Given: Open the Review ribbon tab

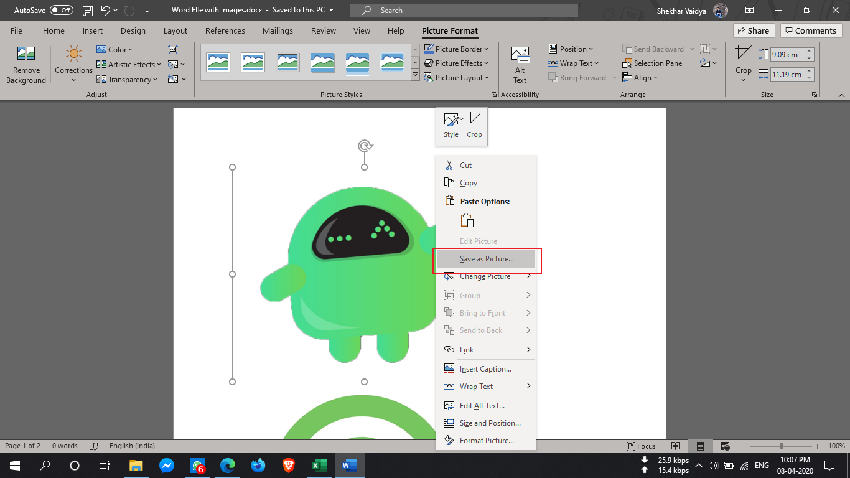Looking at the screenshot, I should [324, 30].
